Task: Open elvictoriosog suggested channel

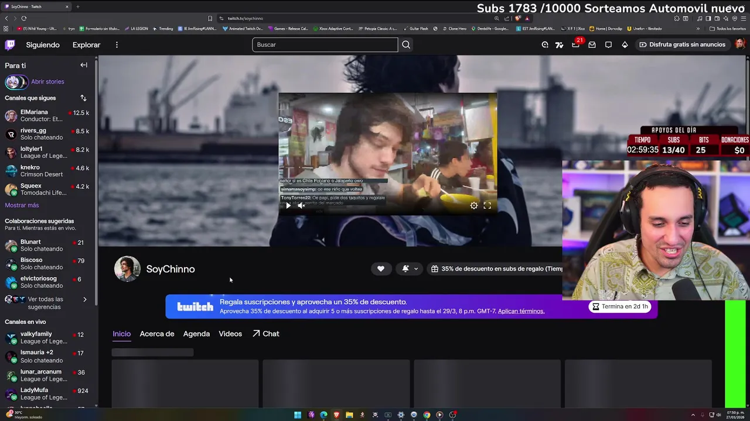Action: pos(47,282)
